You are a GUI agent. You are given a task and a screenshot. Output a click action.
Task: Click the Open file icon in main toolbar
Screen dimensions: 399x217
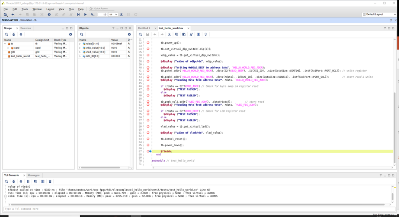[x=5, y=14]
